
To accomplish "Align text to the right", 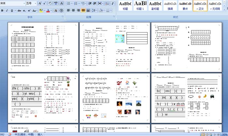I will click(78, 10).
